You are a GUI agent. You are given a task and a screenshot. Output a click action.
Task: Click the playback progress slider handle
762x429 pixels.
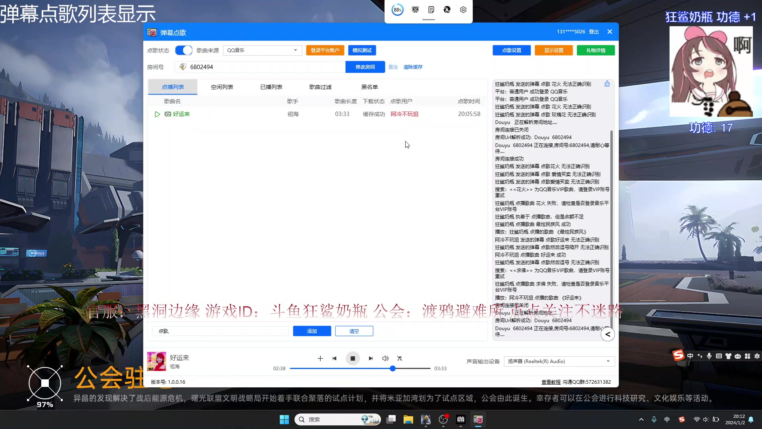tap(393, 369)
